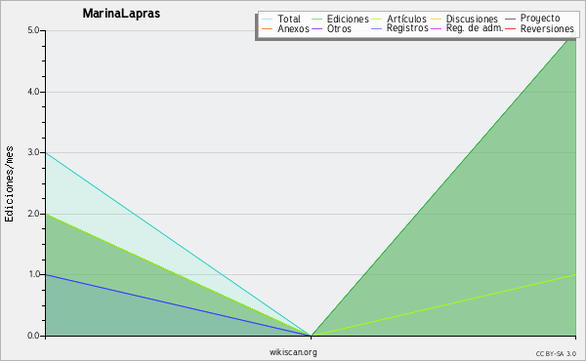This screenshot has height=361, width=586.
Task: Click the 3.0 y-axis label
Action: pos(33,152)
